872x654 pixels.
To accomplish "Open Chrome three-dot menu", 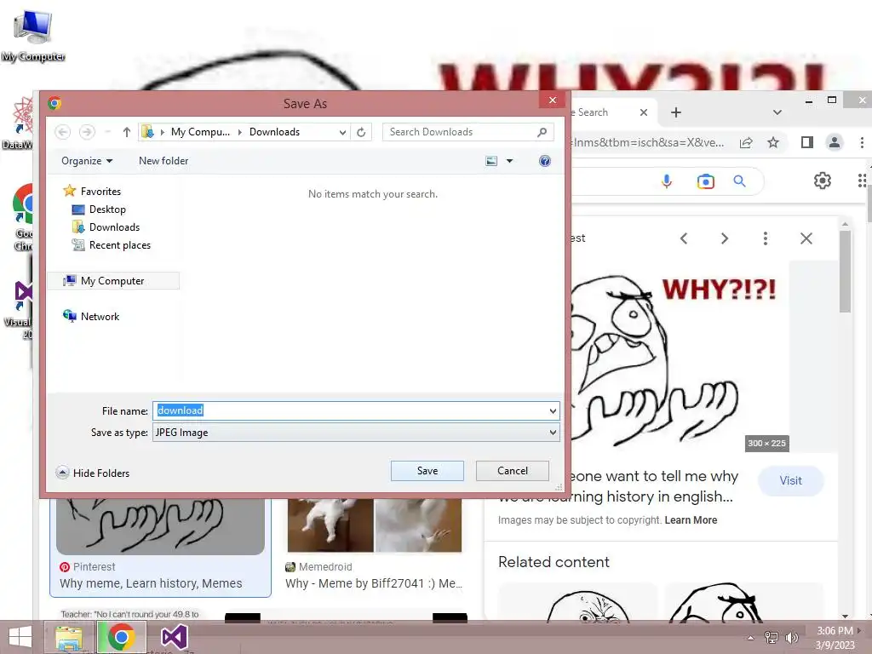I will (x=862, y=143).
